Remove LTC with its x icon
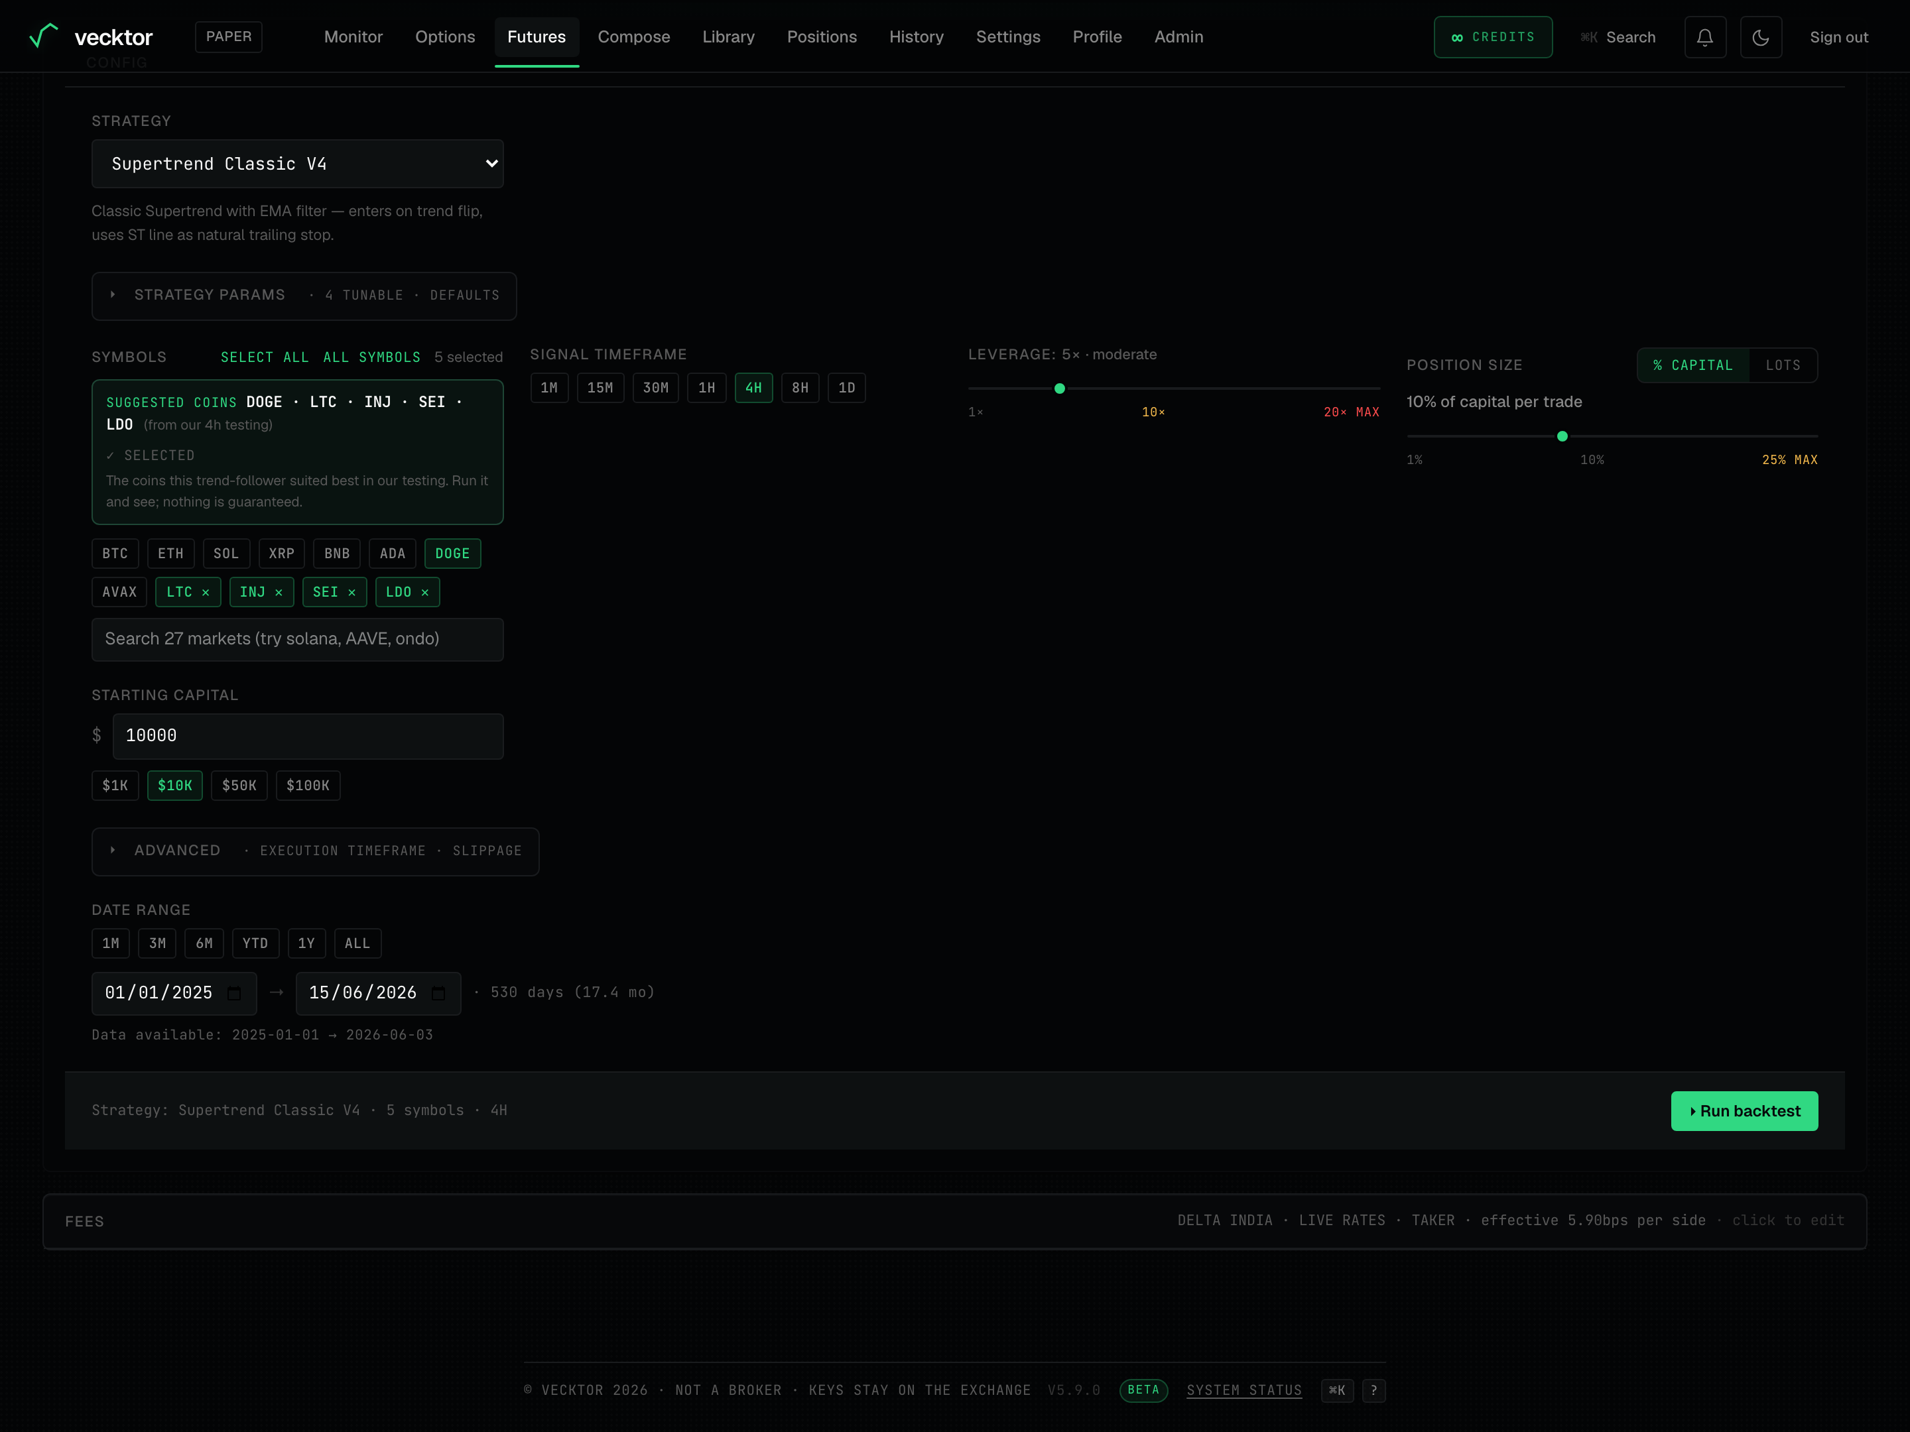Screen dimensions: 1910x1432 pyautogui.click(x=206, y=592)
